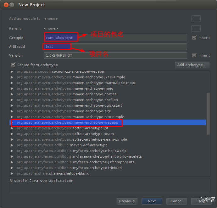Toggle the Inherit checkbox for GroupId
The image size is (217, 208).
coord(194,38)
